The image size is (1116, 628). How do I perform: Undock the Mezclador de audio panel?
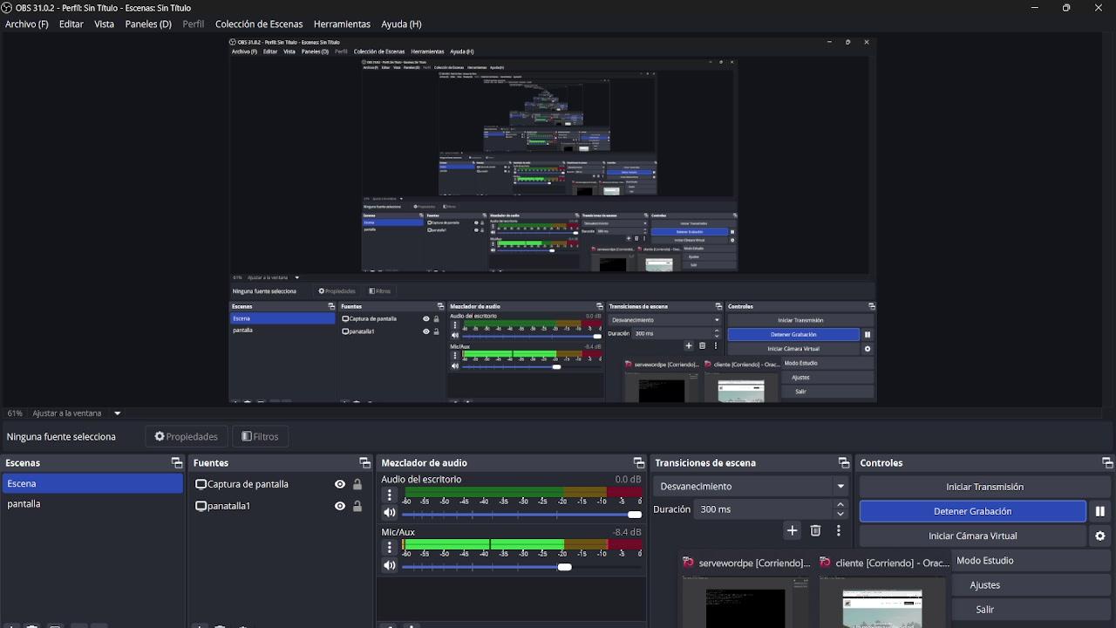pyautogui.click(x=638, y=463)
